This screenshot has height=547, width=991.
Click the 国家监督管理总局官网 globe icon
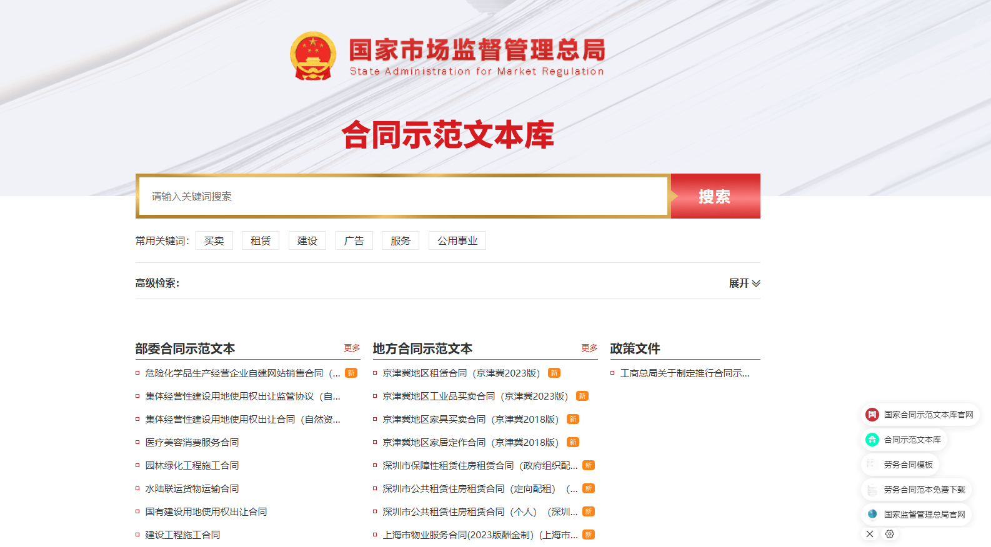coord(872,515)
